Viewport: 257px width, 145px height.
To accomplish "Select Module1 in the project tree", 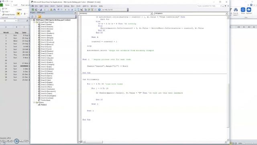I will coord(44,105).
